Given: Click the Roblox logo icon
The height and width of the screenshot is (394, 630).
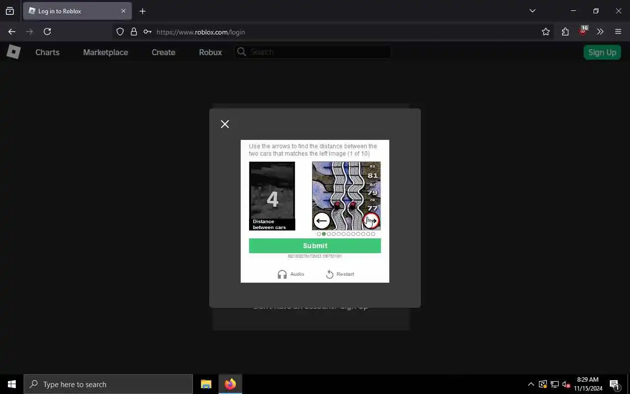Looking at the screenshot, I should (x=13, y=52).
